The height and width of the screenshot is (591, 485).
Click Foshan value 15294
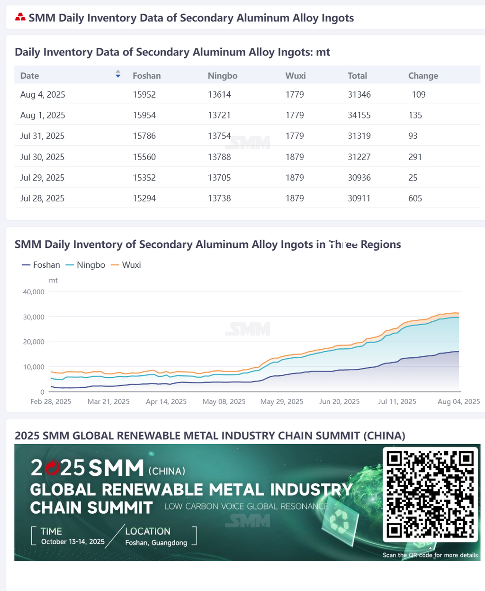pos(144,199)
